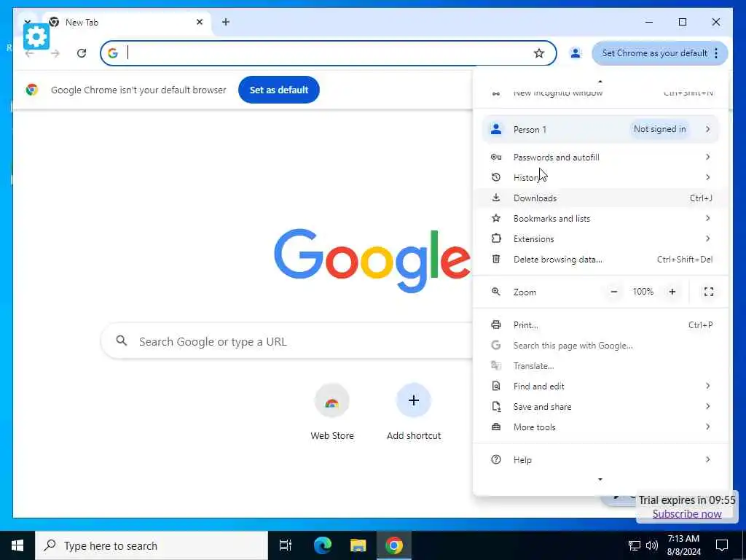Image resolution: width=746 pixels, height=560 pixels.
Task: Click the trash icon beside Delete browsing data
Action: pyautogui.click(x=495, y=259)
